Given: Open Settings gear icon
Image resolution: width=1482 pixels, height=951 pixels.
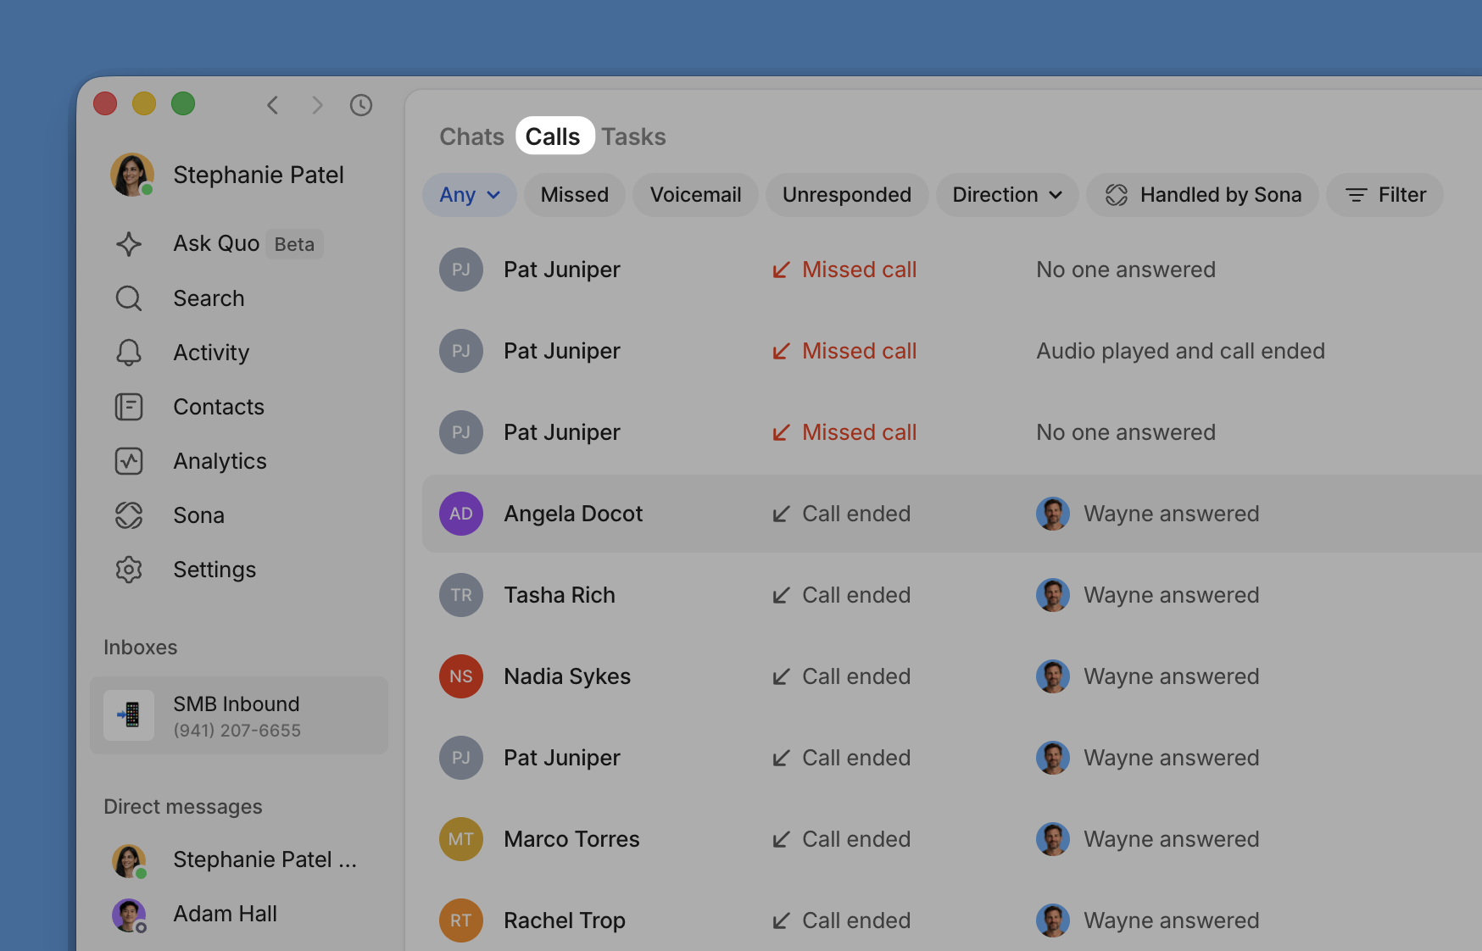Looking at the screenshot, I should point(129,570).
